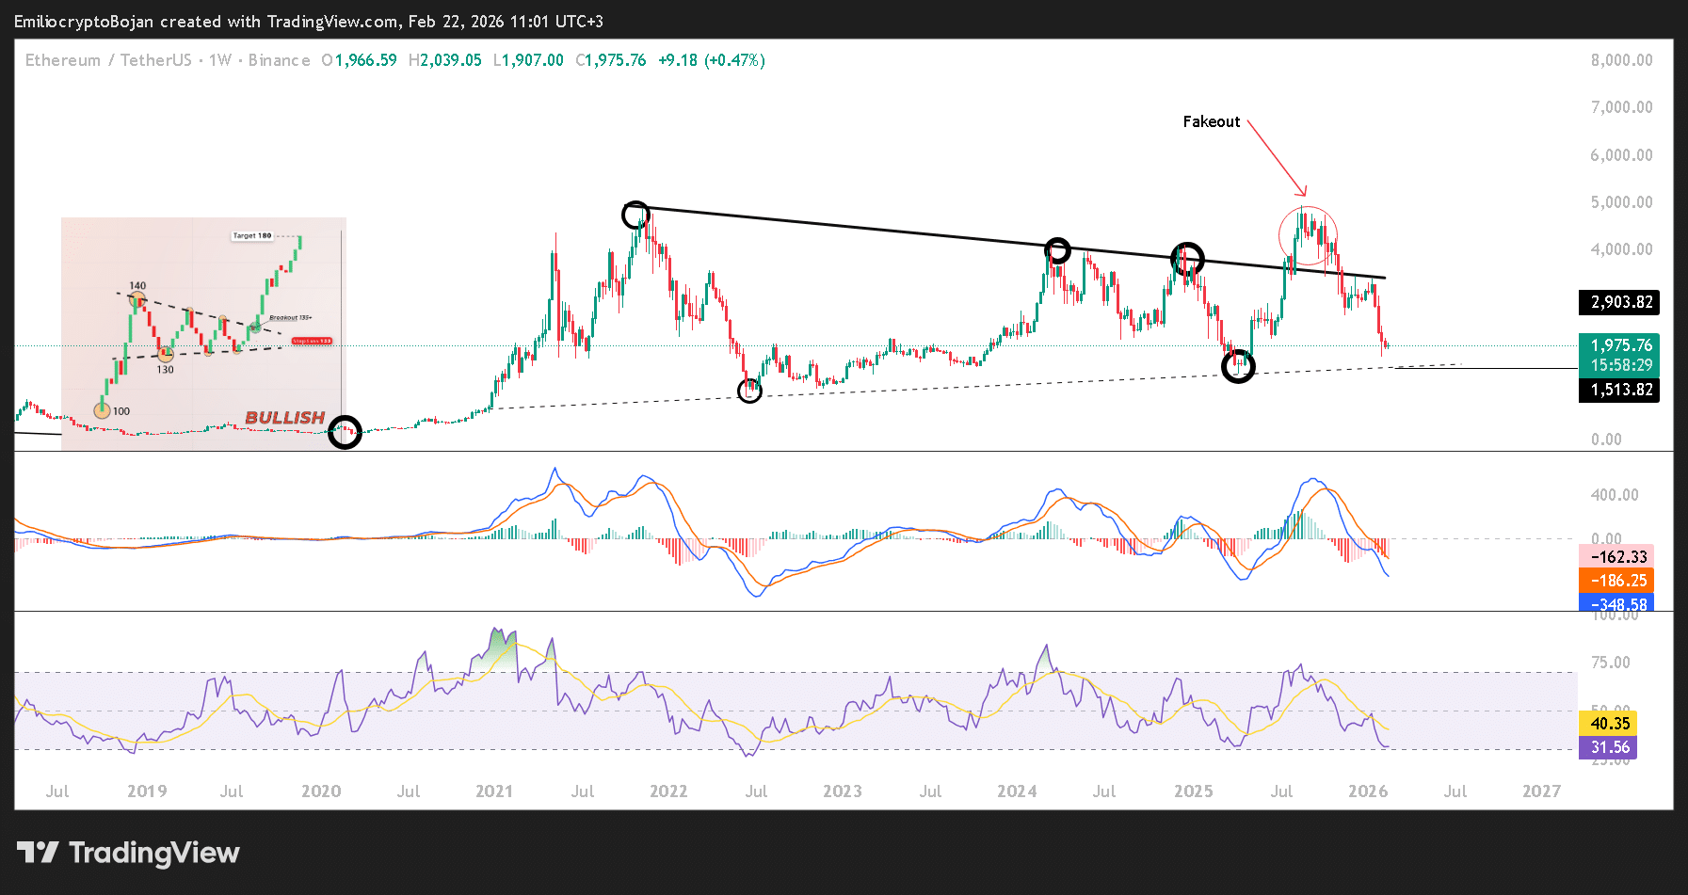The width and height of the screenshot is (1688, 895).
Task: Open the BULLISH pattern thumbnail image
Action: (203, 333)
